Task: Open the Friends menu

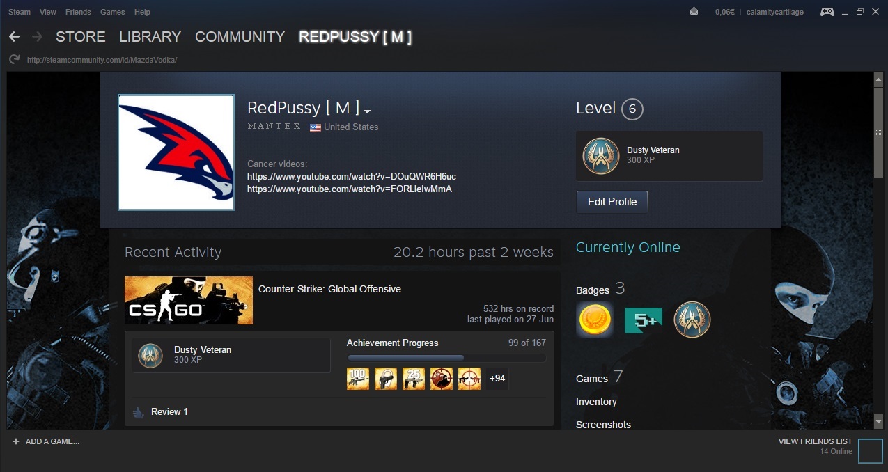Action: click(78, 12)
